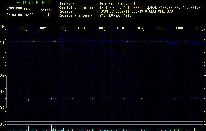Click the 1609 time marker
The image size is (206, 131).
pos(179,28)
